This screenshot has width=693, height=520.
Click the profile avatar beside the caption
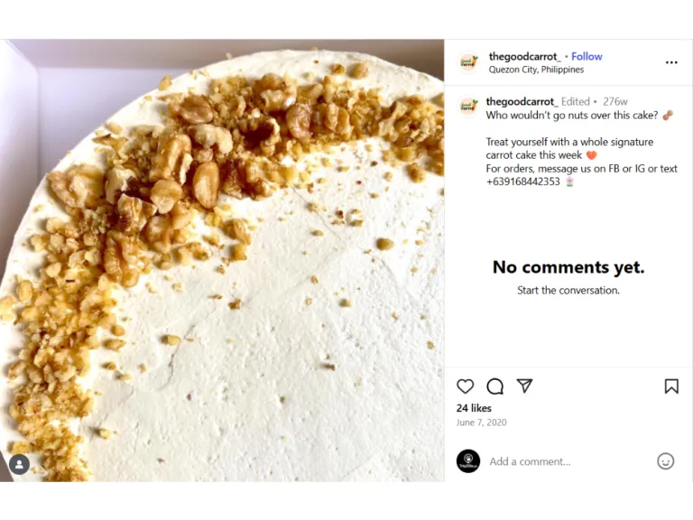pyautogui.click(x=468, y=107)
